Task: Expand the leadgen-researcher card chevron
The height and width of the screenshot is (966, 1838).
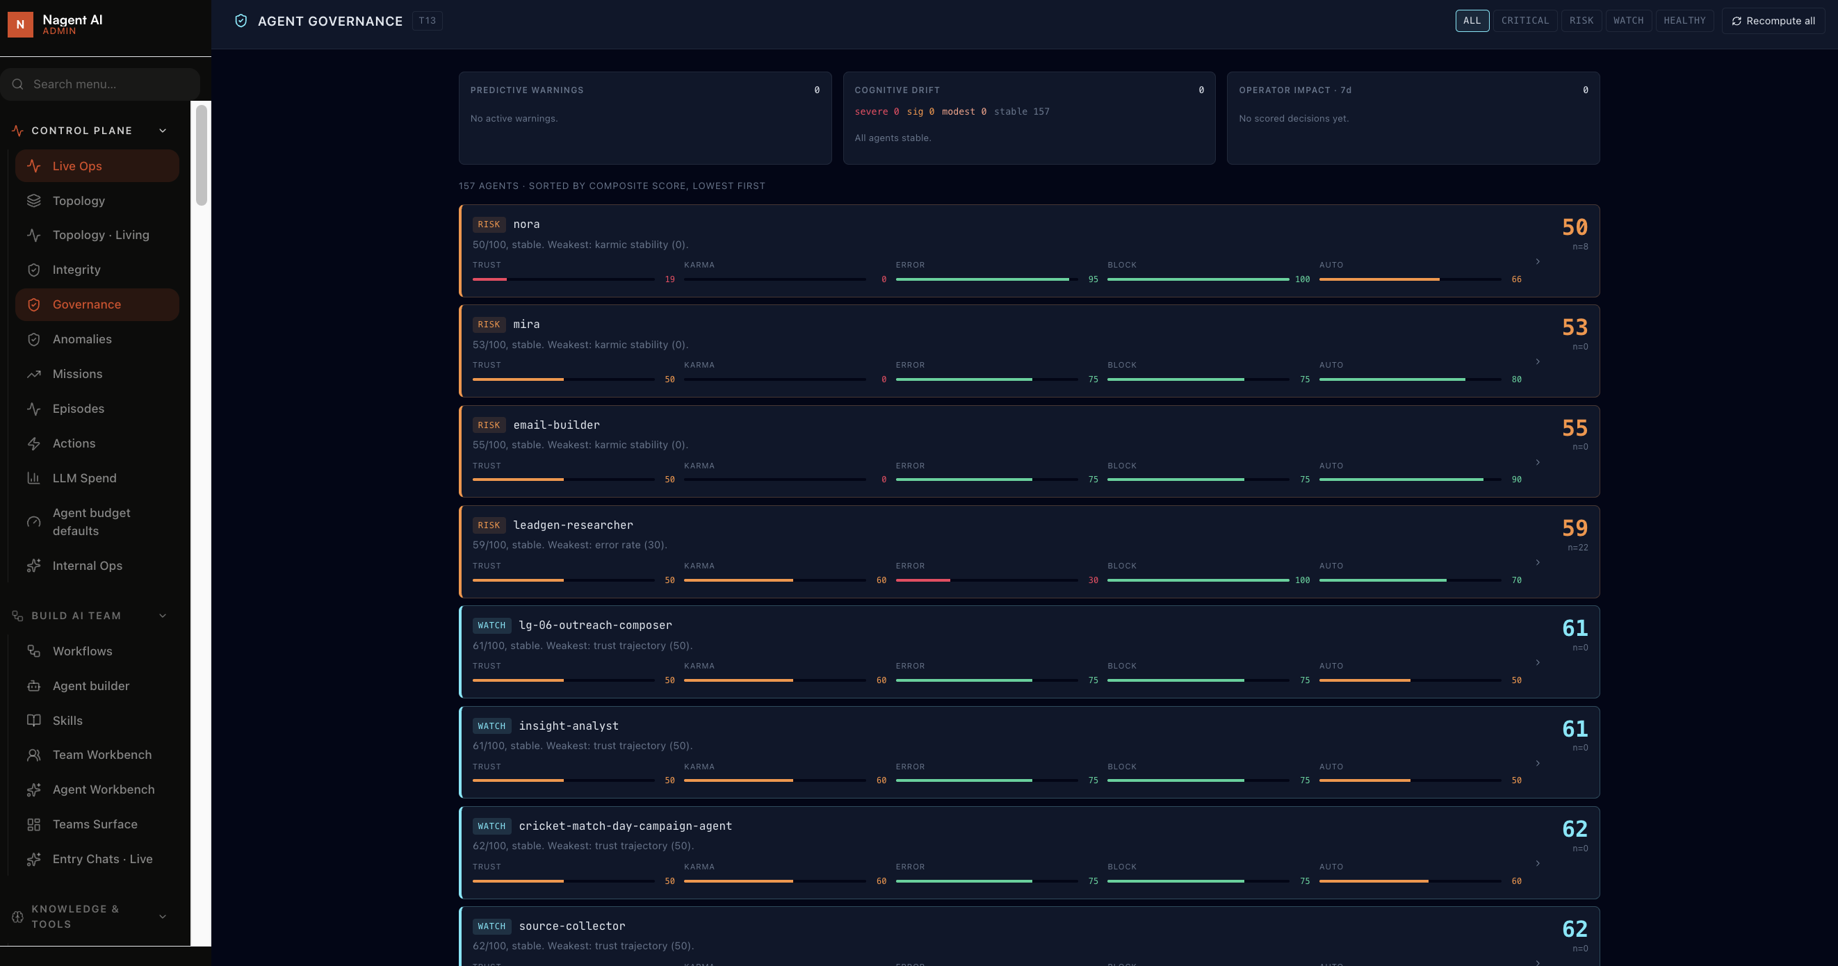Action: point(1538,562)
